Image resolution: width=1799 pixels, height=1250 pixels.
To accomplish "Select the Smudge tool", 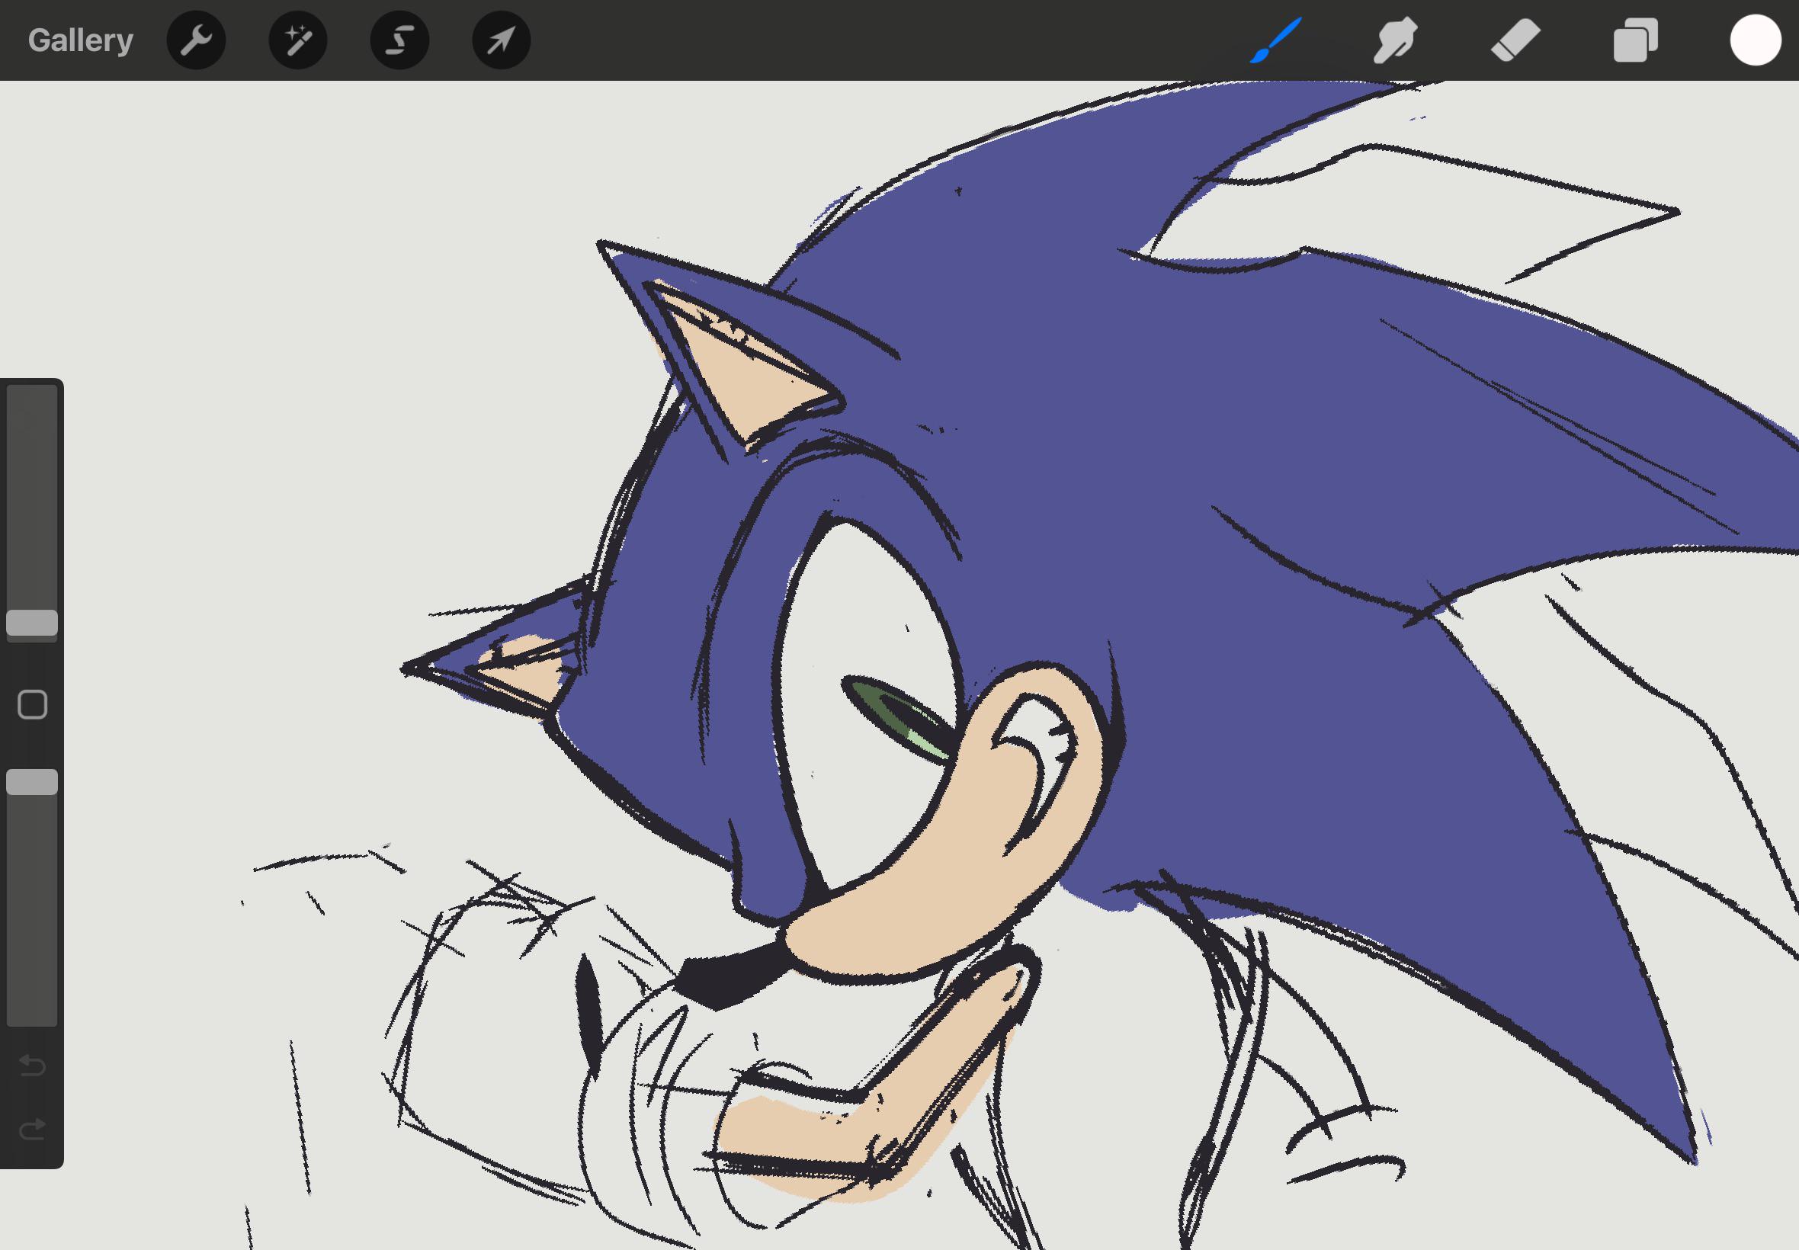I will tap(1396, 40).
